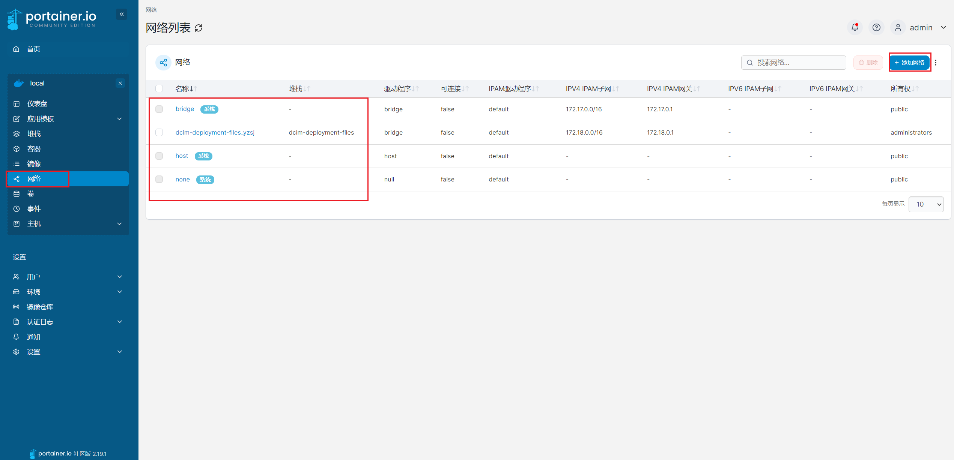
Task: Sort table by 驱动程序 column header
Action: [x=397, y=88]
